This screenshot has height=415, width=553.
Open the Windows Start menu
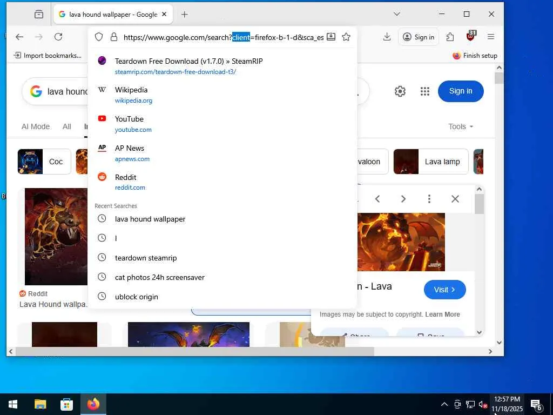[13, 404]
